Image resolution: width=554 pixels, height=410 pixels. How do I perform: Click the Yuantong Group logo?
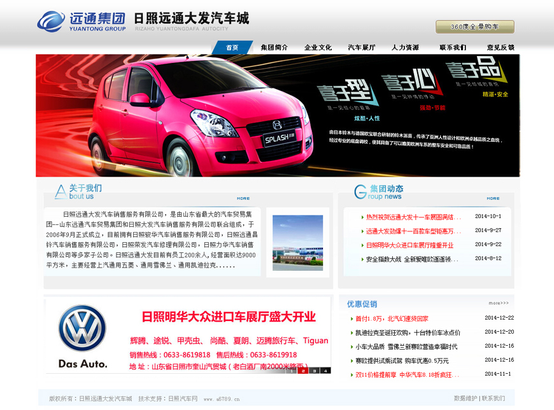(82, 21)
